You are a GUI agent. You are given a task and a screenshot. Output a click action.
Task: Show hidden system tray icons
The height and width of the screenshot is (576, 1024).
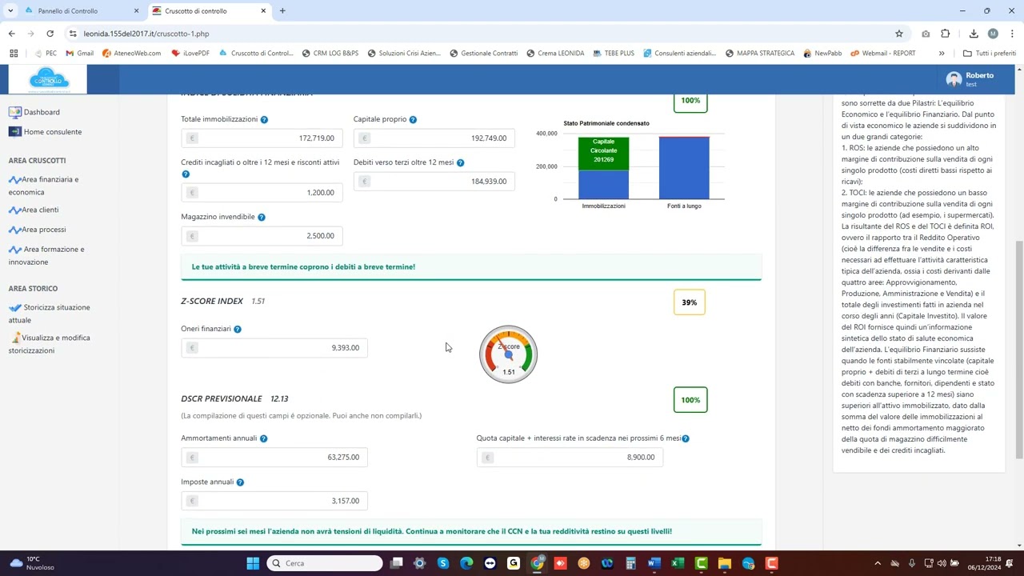coord(878,563)
